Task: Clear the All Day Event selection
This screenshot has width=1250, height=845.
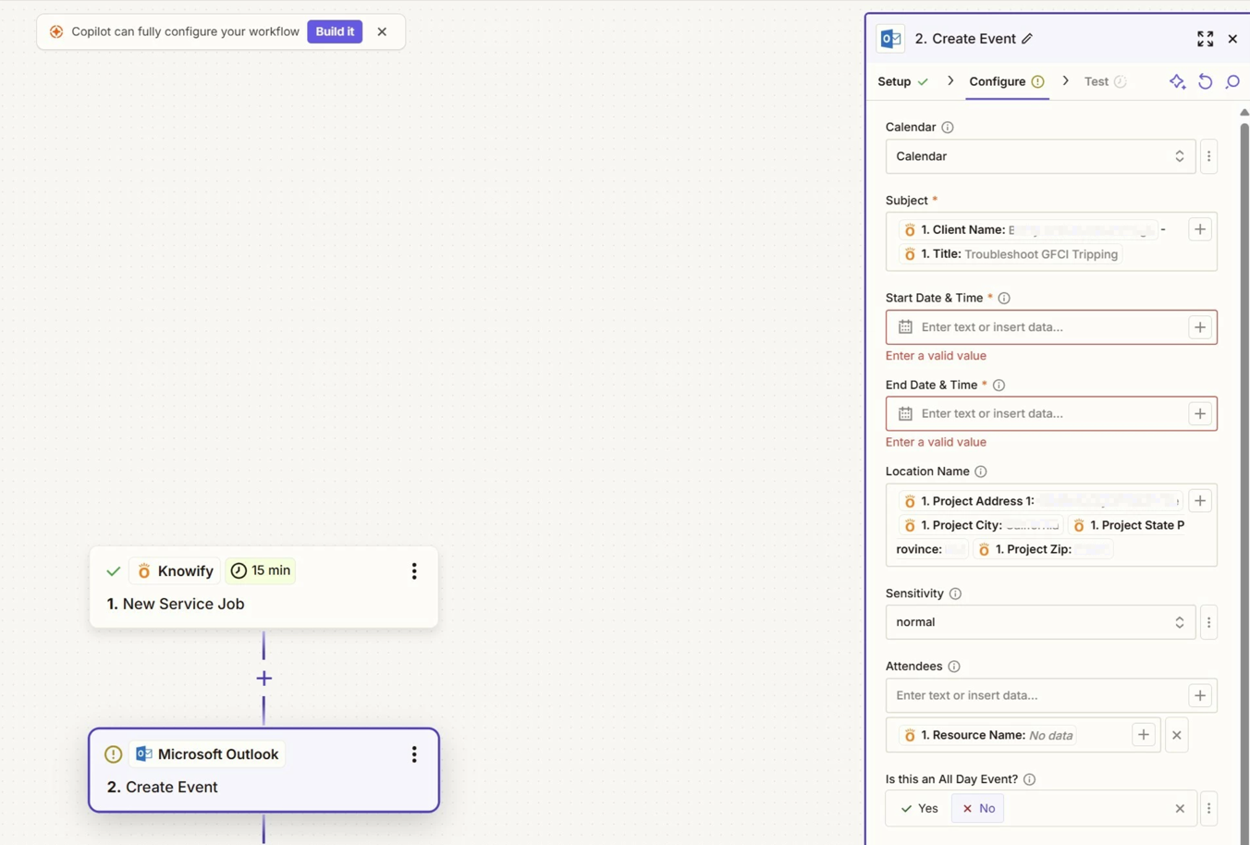Action: (x=1180, y=809)
